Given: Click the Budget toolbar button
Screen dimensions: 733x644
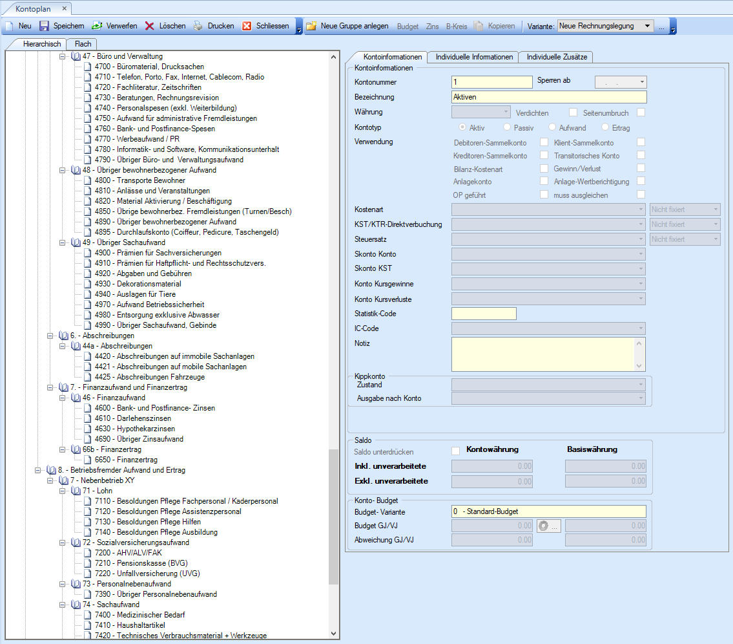Looking at the screenshot, I should [x=408, y=27].
